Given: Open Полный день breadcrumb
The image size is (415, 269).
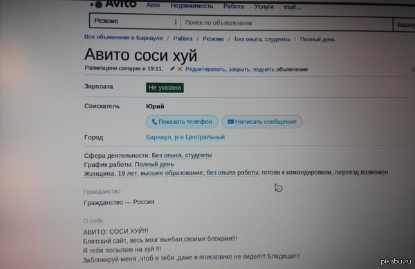Looking at the screenshot, I should (317, 39).
